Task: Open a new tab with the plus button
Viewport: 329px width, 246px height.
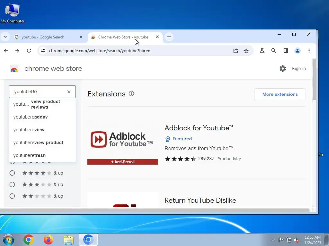Action: click(x=169, y=37)
